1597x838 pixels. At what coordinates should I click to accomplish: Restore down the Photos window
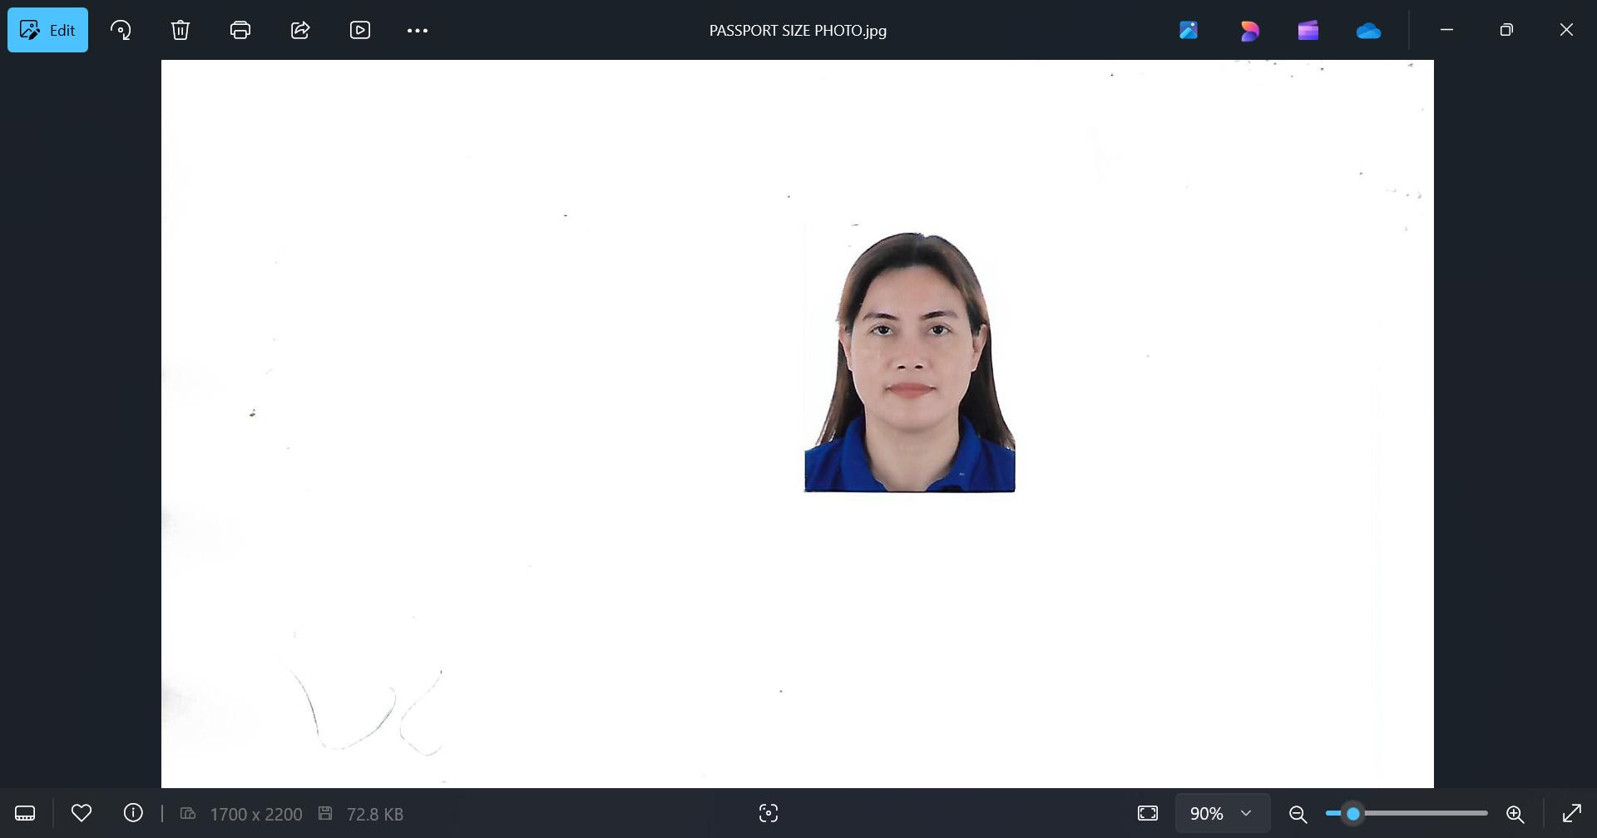(1506, 30)
